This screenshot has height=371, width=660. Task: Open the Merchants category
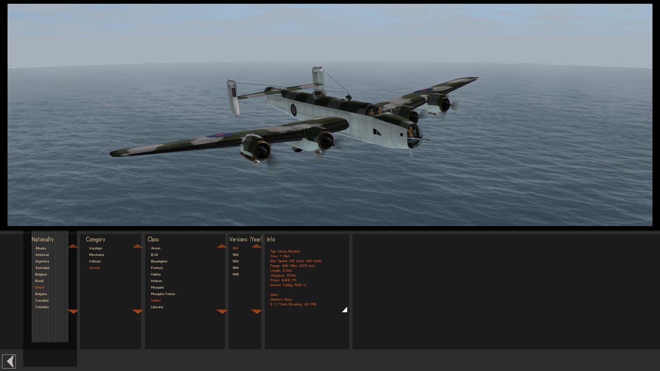point(97,255)
